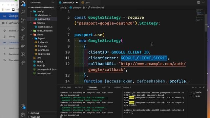Open terminal launch profile dropdown arrow
The height and width of the screenshot is (118, 210).
(196, 88)
